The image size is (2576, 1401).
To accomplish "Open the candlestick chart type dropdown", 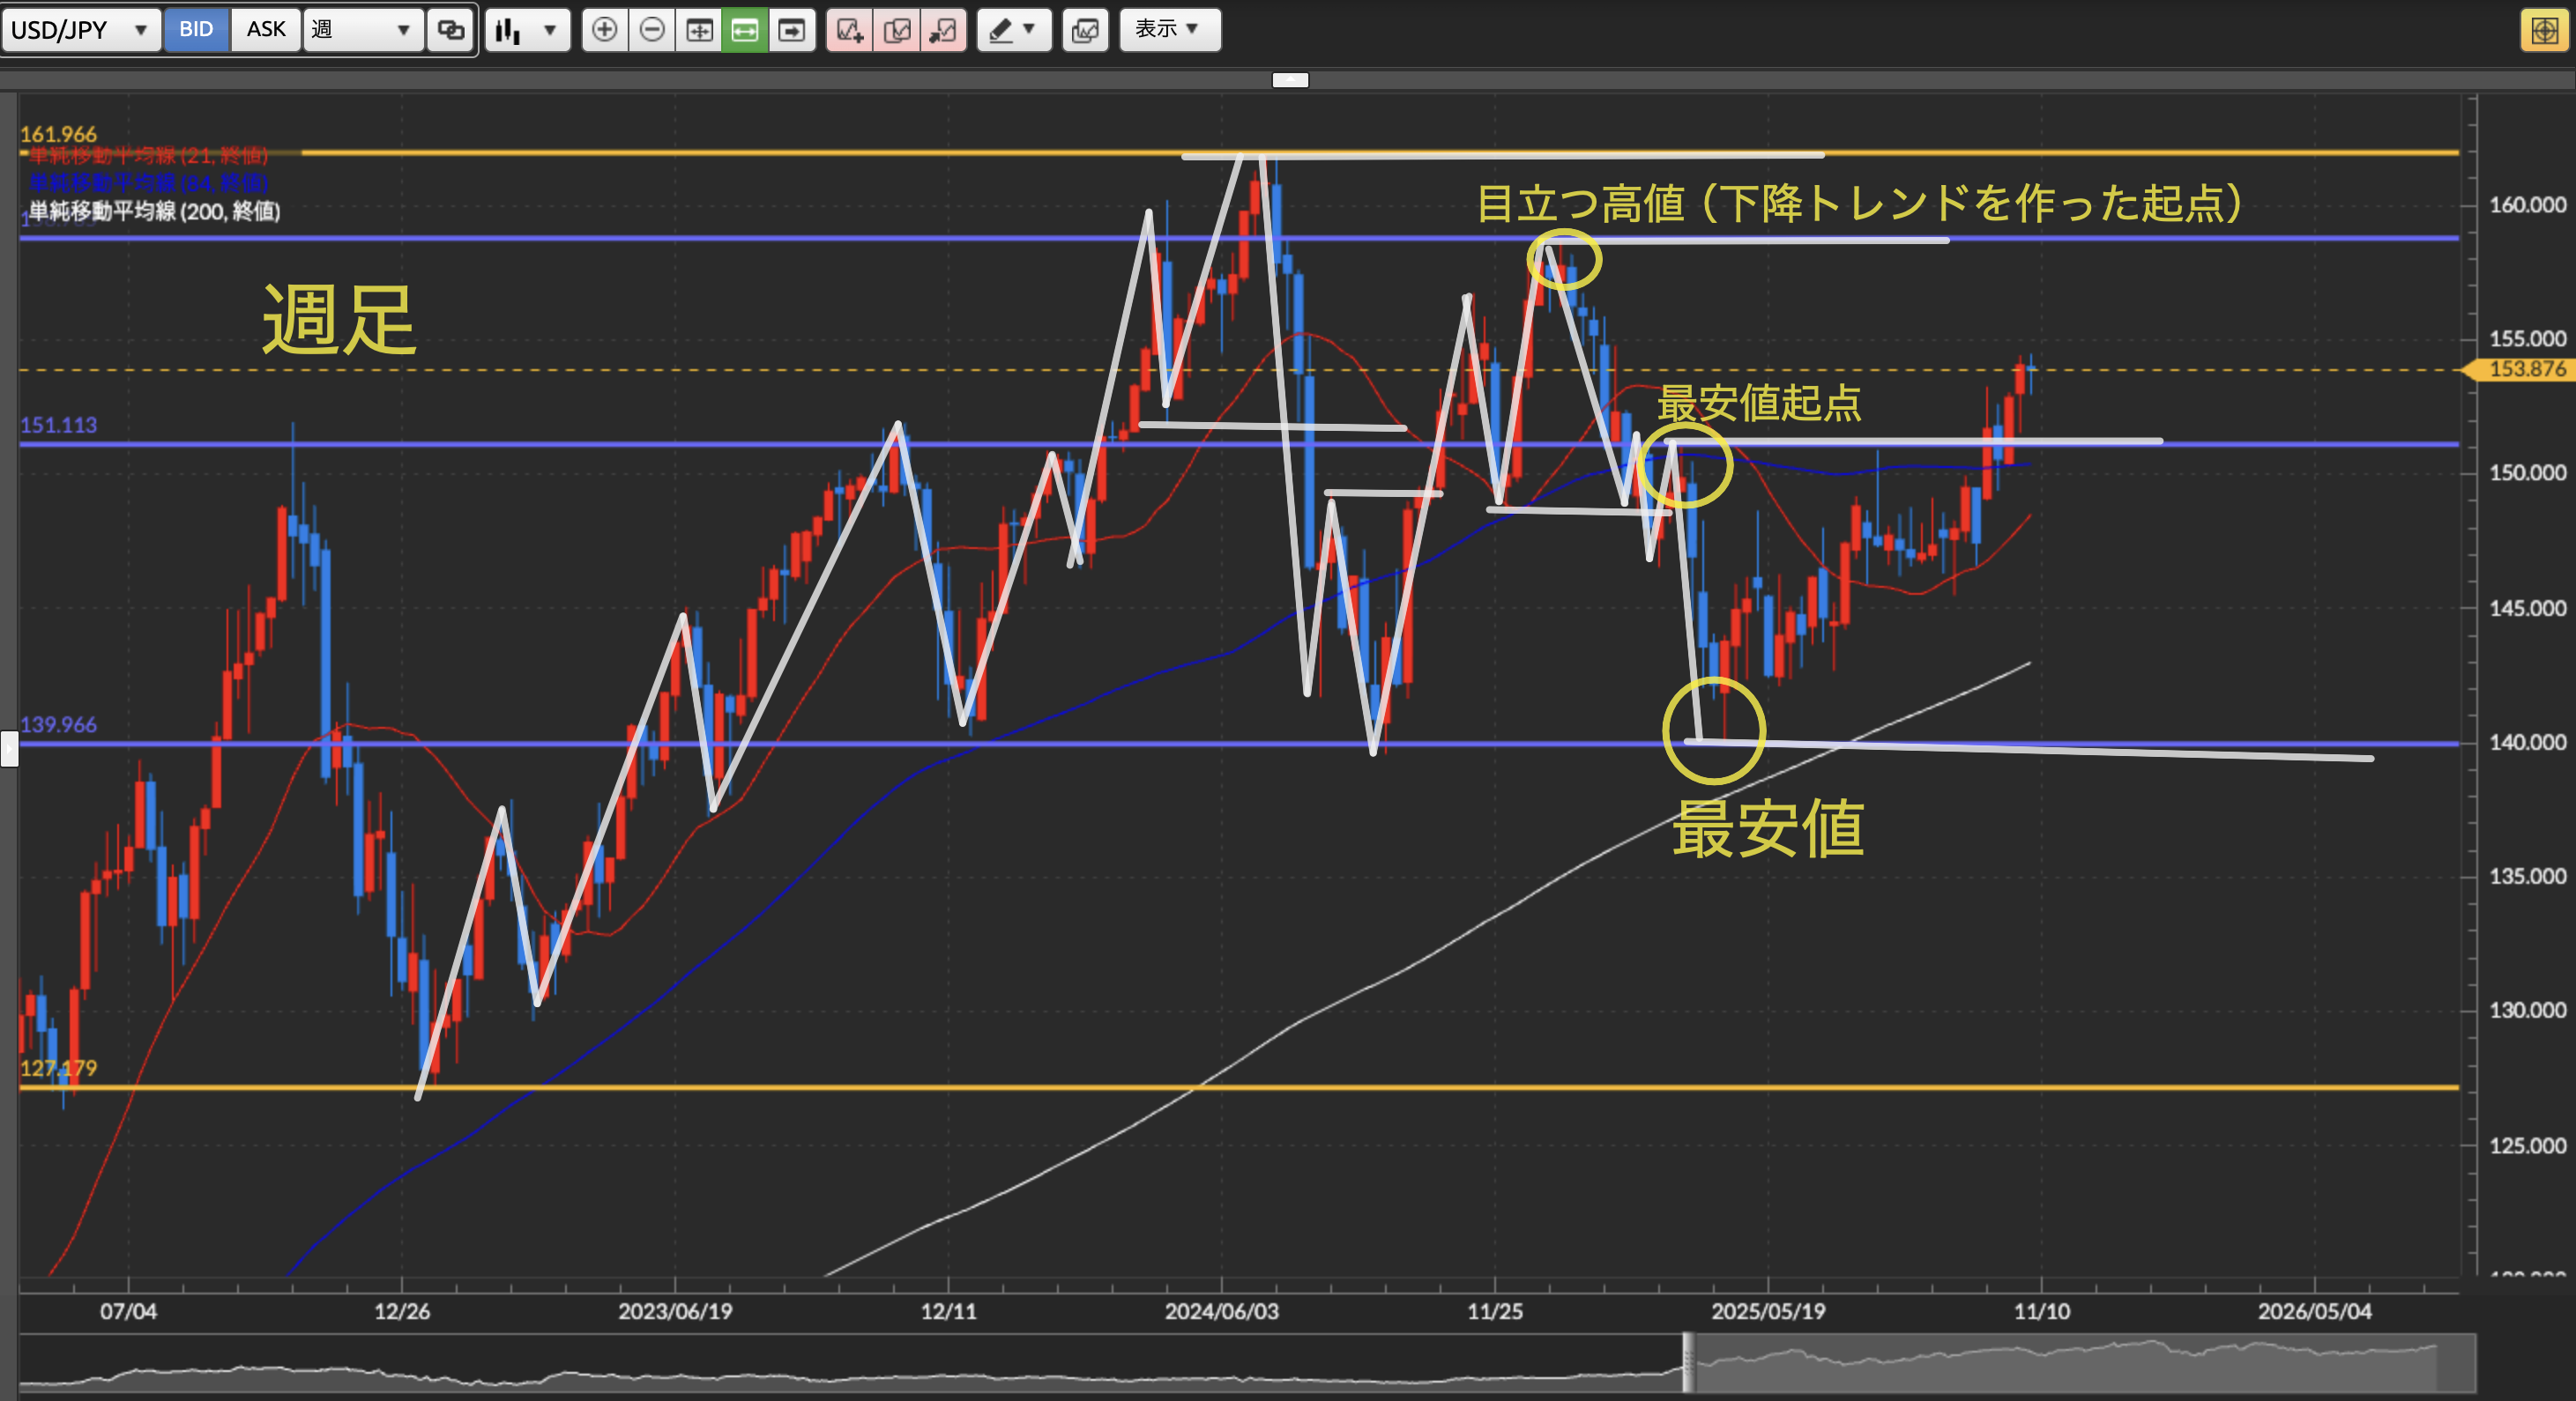I will pyautogui.click(x=527, y=30).
